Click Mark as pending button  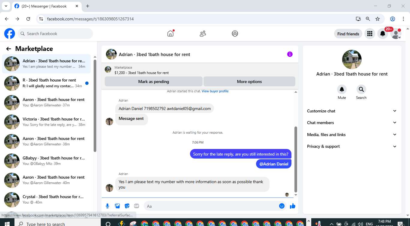point(153,82)
